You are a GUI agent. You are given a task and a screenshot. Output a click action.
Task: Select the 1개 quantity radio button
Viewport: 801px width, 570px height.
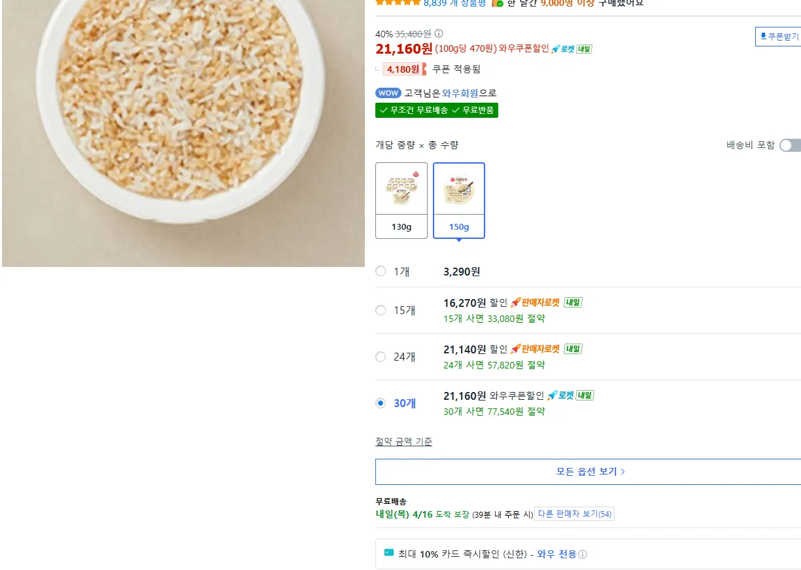click(x=381, y=272)
